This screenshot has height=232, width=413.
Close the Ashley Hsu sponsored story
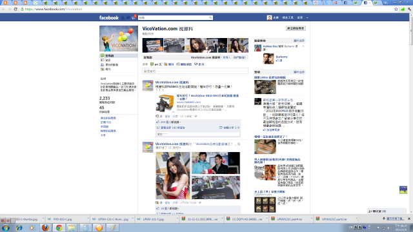coord(303,46)
